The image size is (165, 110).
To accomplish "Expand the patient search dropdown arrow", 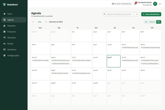I will [x=137, y=14].
